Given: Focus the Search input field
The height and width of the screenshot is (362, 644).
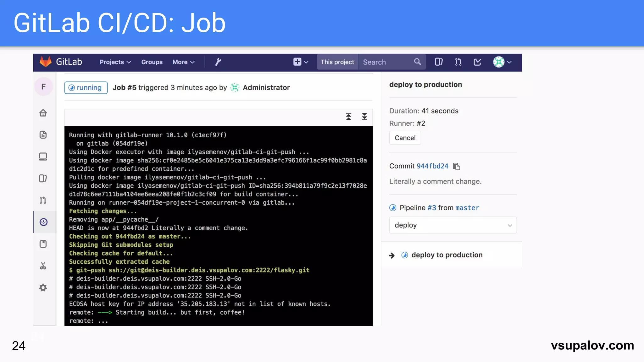Looking at the screenshot, I should (x=387, y=62).
